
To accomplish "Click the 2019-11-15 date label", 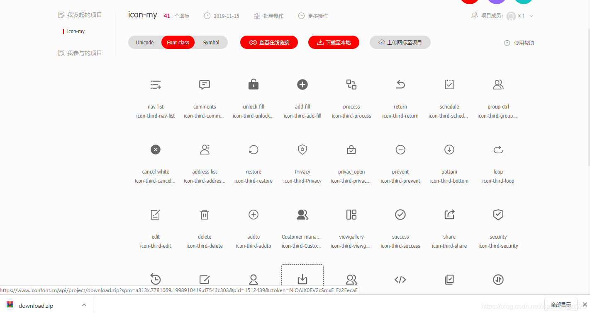I will pos(226,16).
